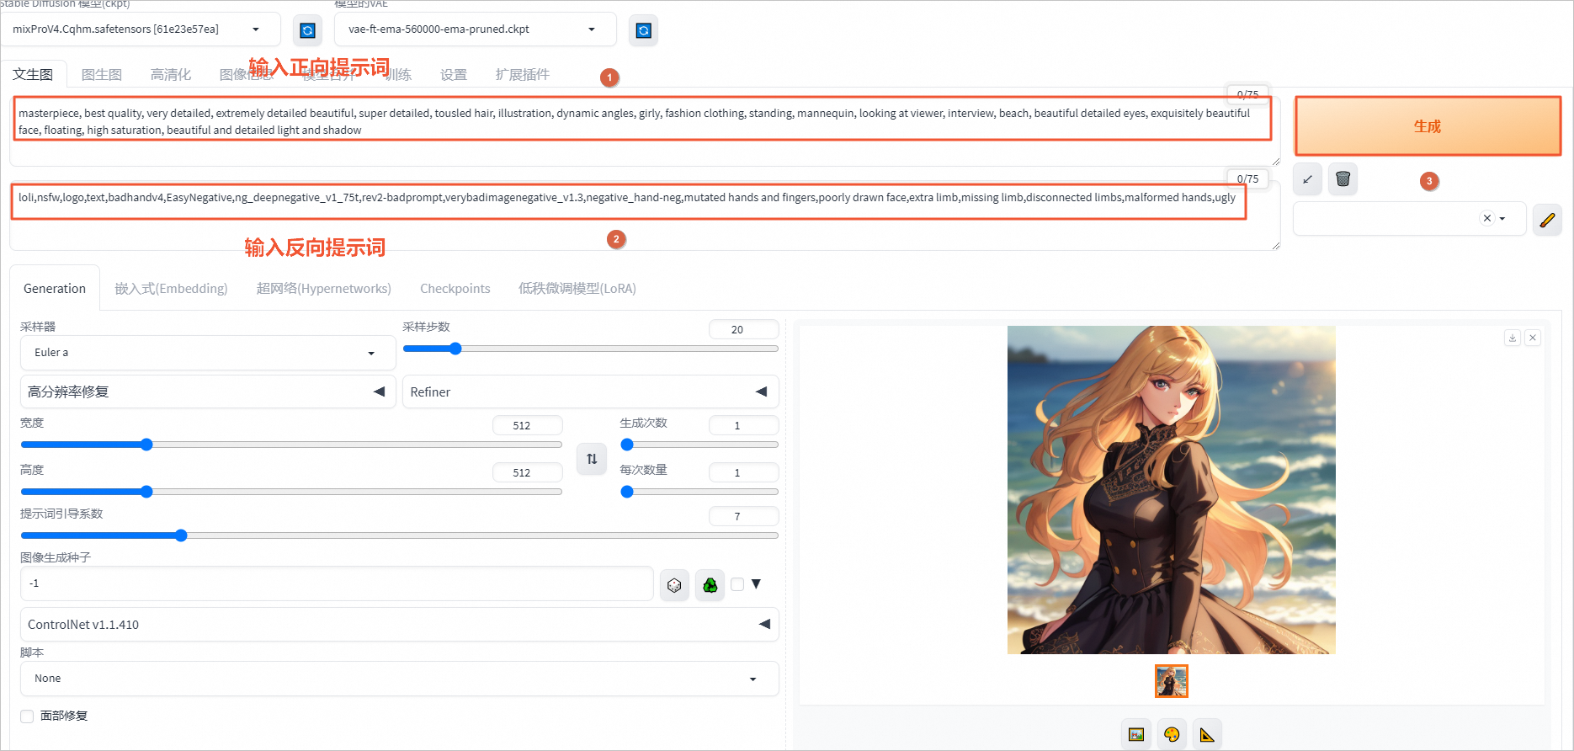This screenshot has height=751, width=1574.
Task: Open the Euler a sampler dropdown
Action: pos(208,353)
